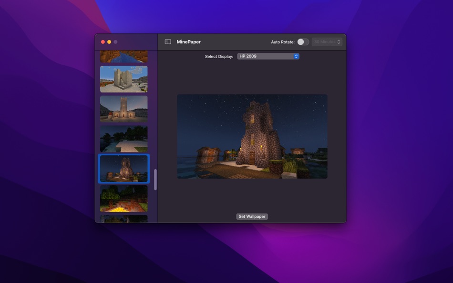The height and width of the screenshot is (283, 453).
Task: Select the partially visible canyon river thumbnail
Action: (124, 57)
